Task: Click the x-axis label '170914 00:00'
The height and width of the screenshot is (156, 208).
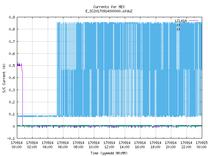Action: tap(17, 145)
